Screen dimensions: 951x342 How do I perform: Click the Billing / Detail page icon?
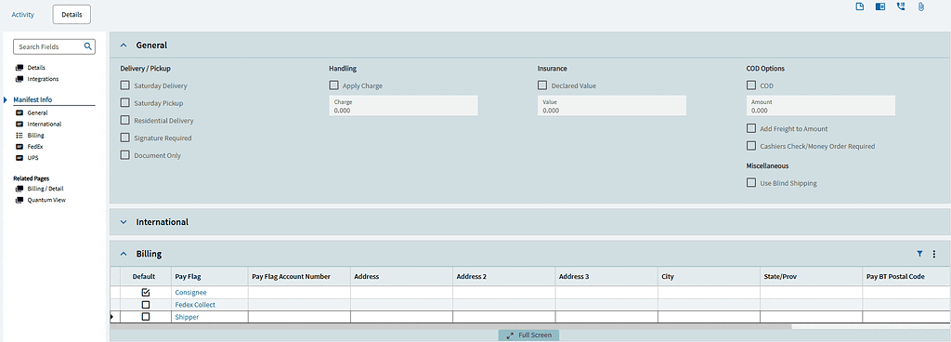coord(20,189)
